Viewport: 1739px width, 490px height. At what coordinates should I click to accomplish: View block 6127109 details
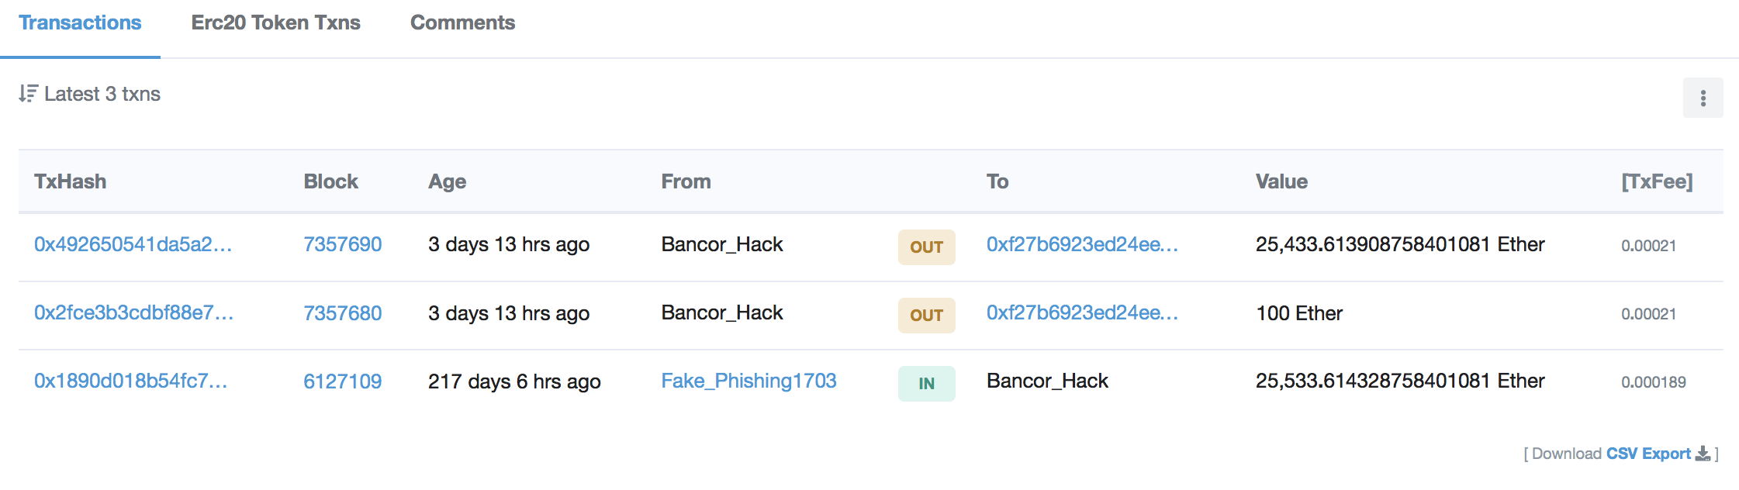[x=342, y=381]
